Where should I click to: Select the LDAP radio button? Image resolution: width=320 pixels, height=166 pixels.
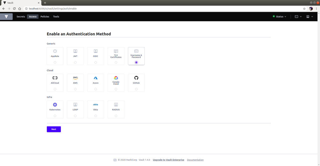click(x=75, y=116)
